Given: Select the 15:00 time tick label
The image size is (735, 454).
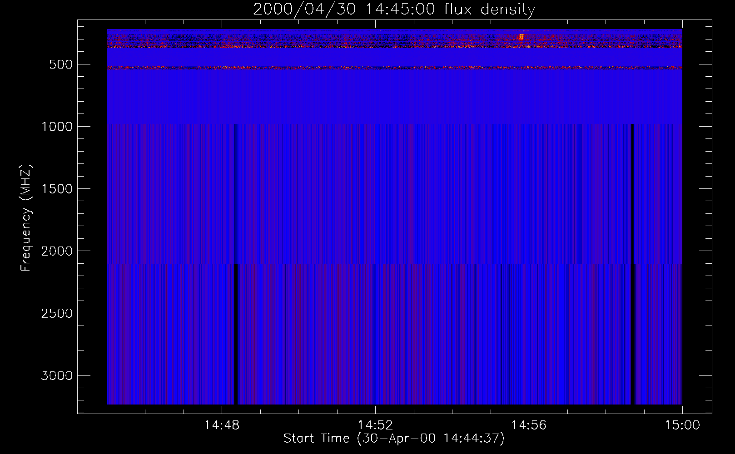Looking at the screenshot, I should tap(682, 425).
